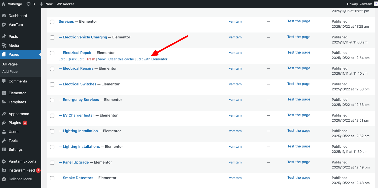Click the VamTam gear icon in sidebar
The image size is (378, 188).
pyautogui.click(x=4, y=24)
